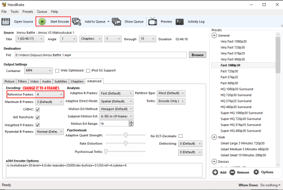Click the x264 Encoder Options text box
This screenshot has height=190, width=283.
pyautogui.click(x=104, y=170)
